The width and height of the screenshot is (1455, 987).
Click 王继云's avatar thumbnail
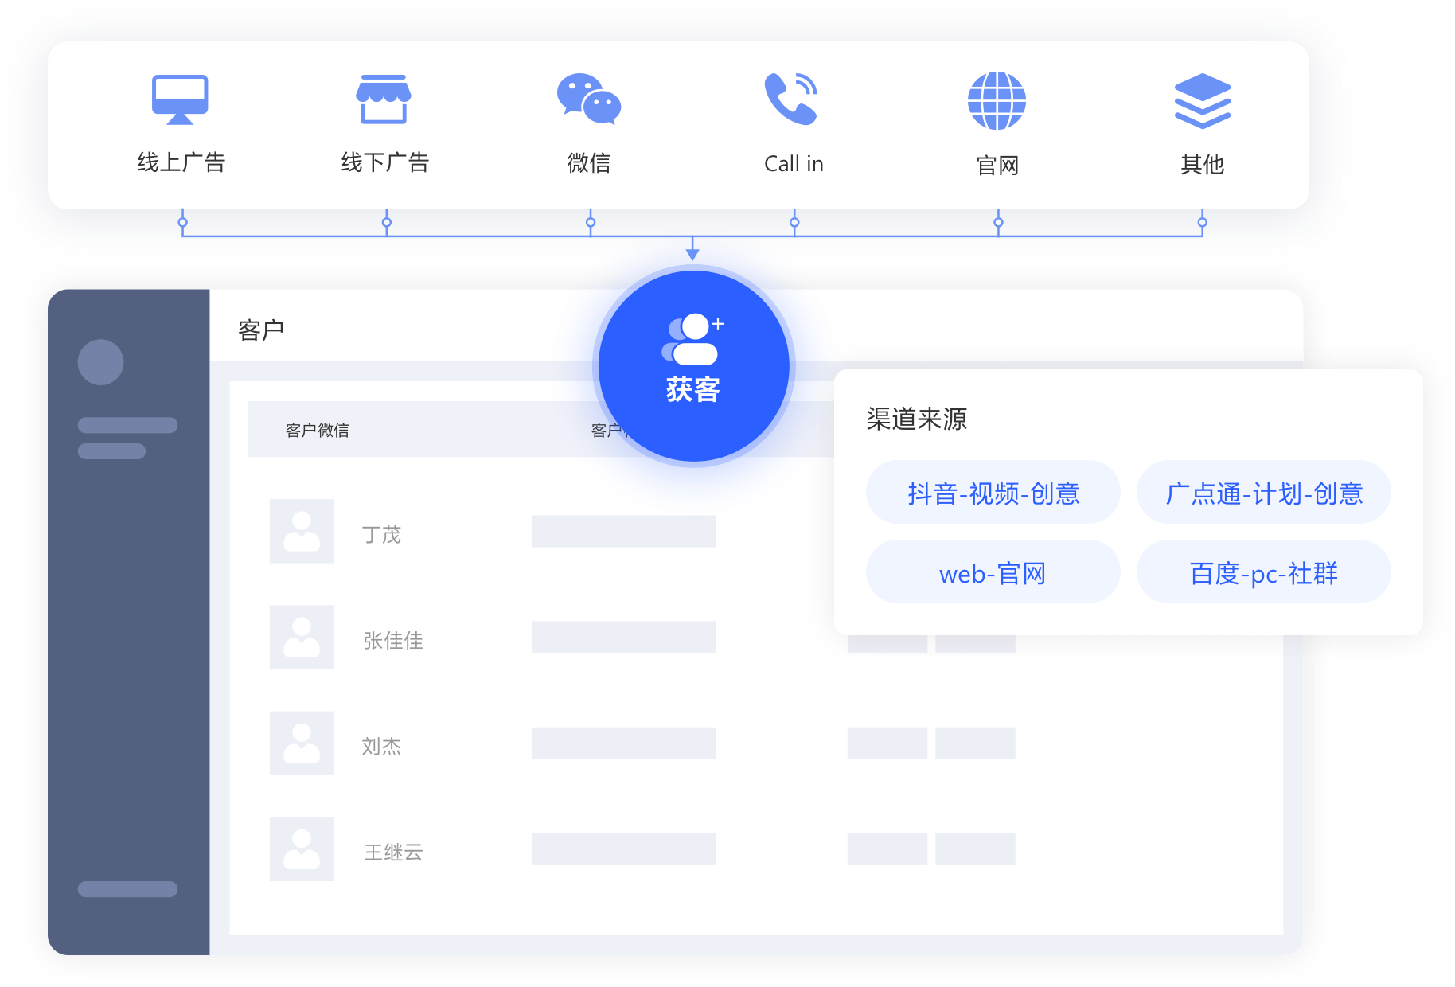(302, 849)
